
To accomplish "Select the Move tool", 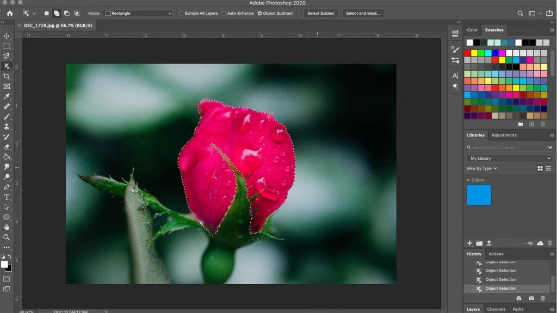I will 7,36.
